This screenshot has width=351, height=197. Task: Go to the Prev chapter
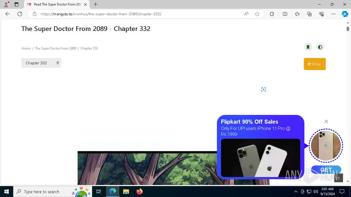click(x=315, y=64)
